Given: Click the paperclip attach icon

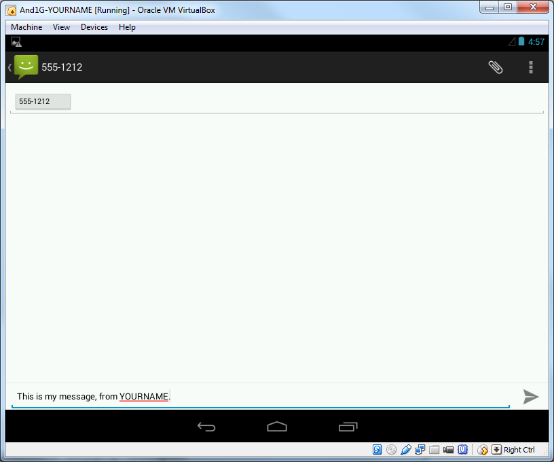Looking at the screenshot, I should click(x=496, y=67).
